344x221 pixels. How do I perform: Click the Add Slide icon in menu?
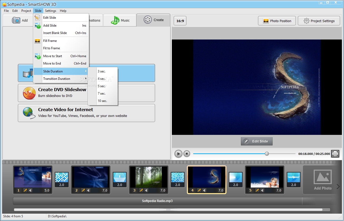[x=37, y=26]
